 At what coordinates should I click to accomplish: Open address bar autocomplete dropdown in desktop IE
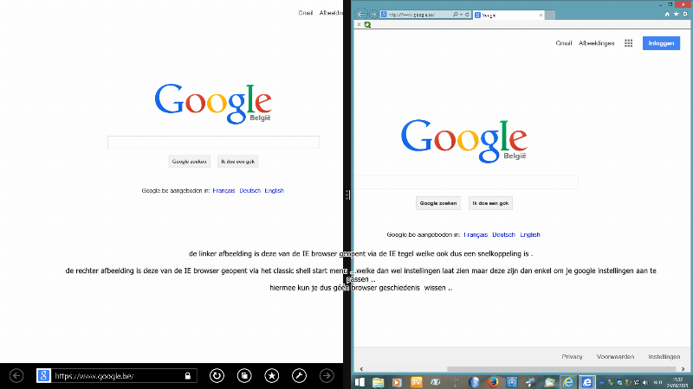[461, 15]
